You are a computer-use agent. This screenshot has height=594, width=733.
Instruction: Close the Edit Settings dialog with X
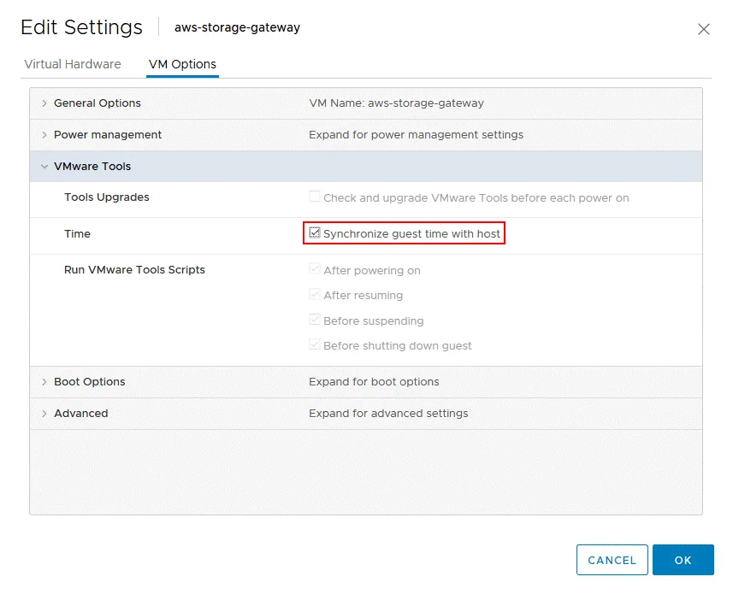pyautogui.click(x=703, y=29)
